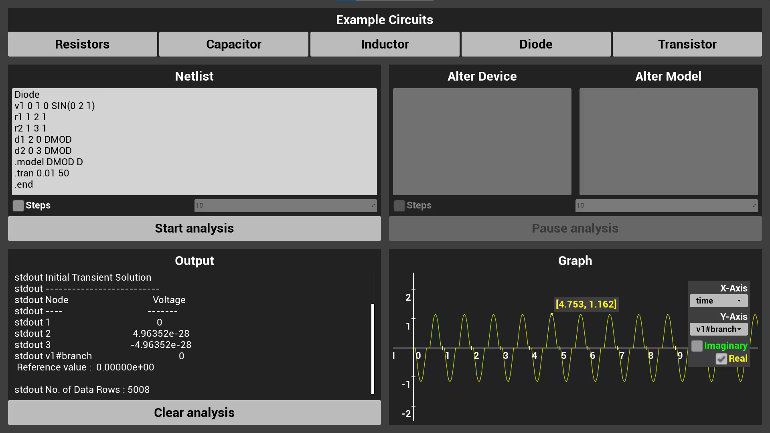Click the Clear analysis button
Viewport: 770px width, 433px height.
(194, 413)
